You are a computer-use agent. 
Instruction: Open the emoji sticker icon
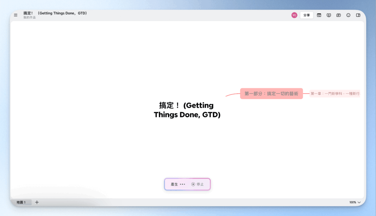point(348,15)
